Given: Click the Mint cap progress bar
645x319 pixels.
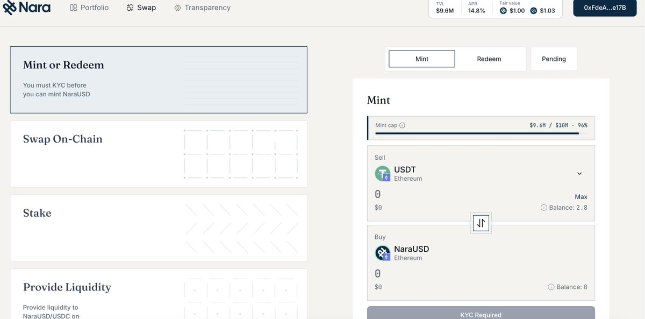Looking at the screenshot, I should pyautogui.click(x=481, y=133).
